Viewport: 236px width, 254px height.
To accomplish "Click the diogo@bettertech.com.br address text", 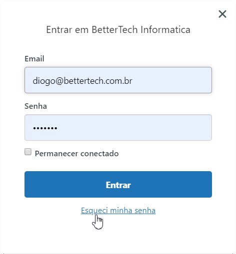I will tap(82, 81).
